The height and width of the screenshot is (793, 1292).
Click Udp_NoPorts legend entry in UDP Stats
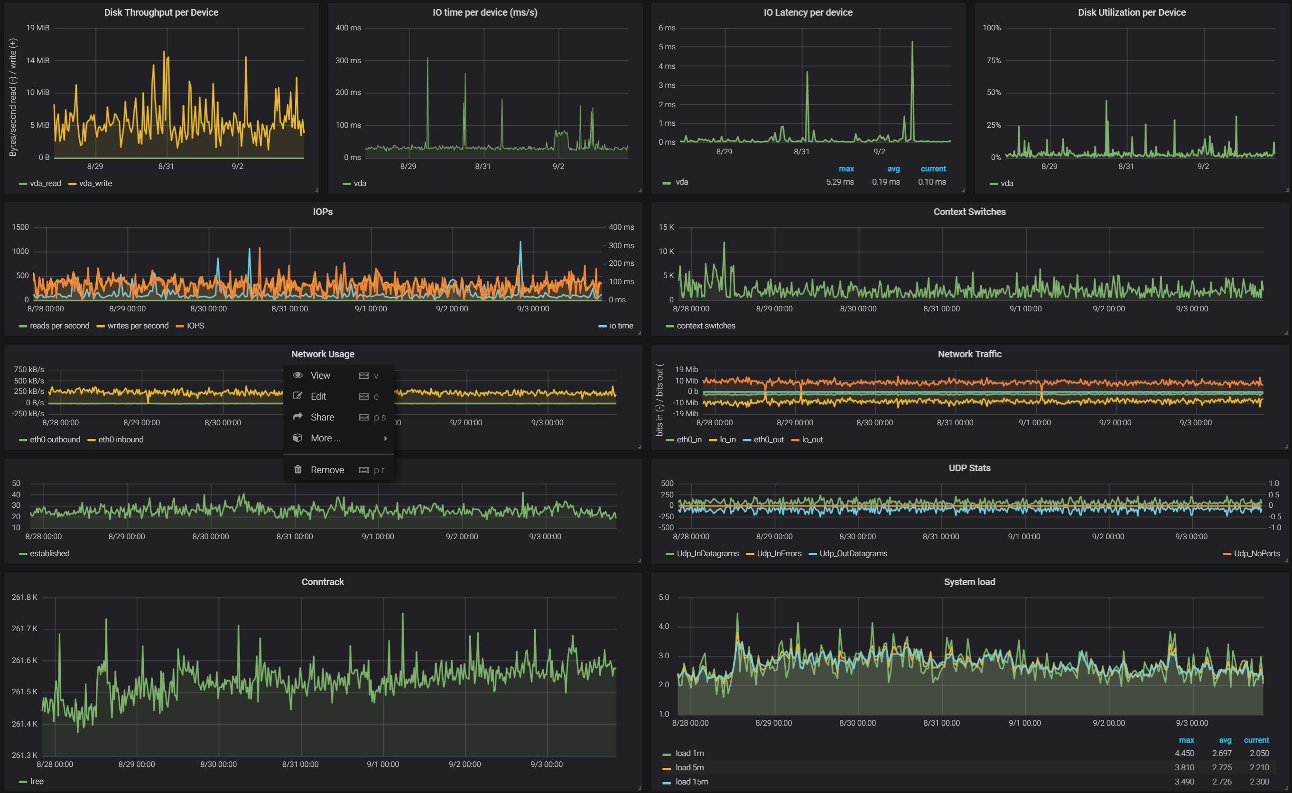tap(1256, 553)
